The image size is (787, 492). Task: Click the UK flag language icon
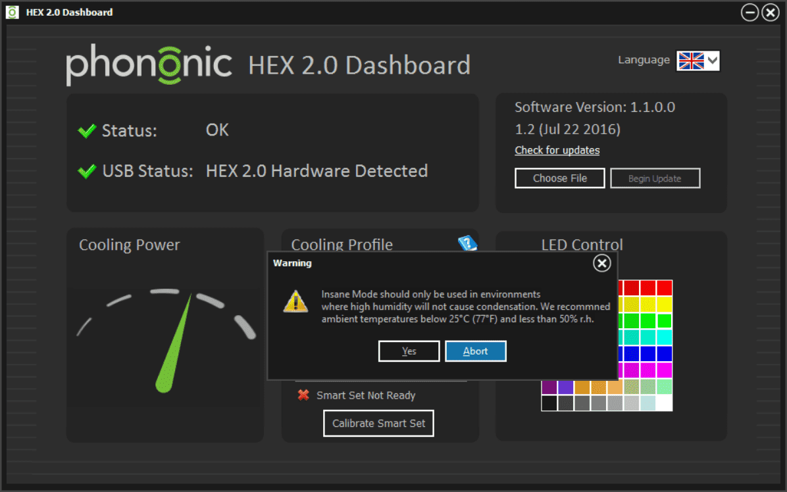[x=691, y=61]
